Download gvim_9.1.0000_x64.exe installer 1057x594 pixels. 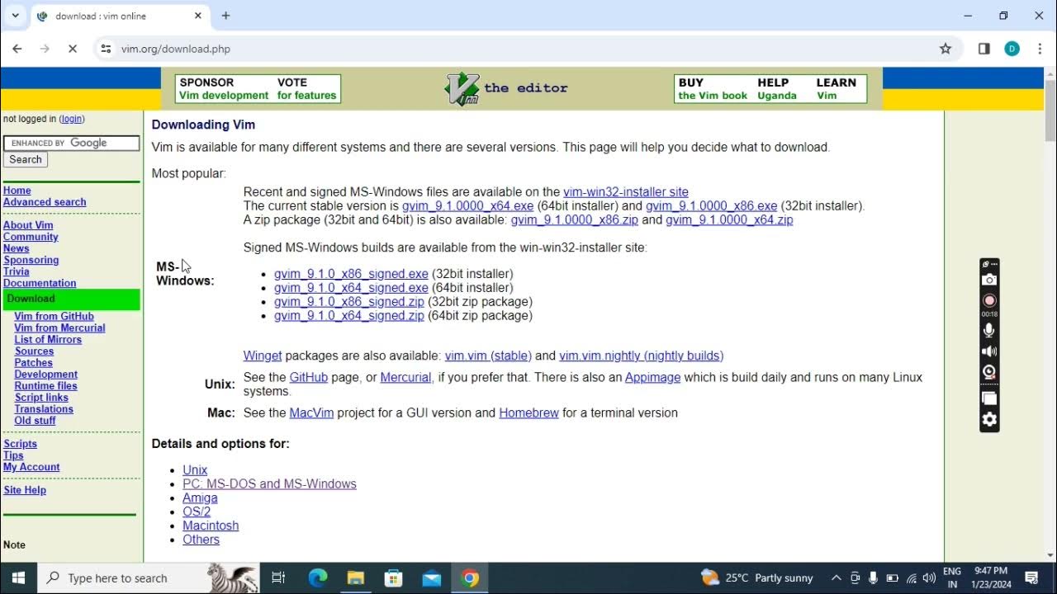tap(468, 206)
